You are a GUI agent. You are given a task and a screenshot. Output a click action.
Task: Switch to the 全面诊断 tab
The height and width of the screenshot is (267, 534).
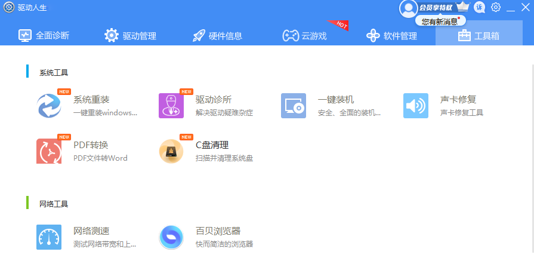(44, 35)
